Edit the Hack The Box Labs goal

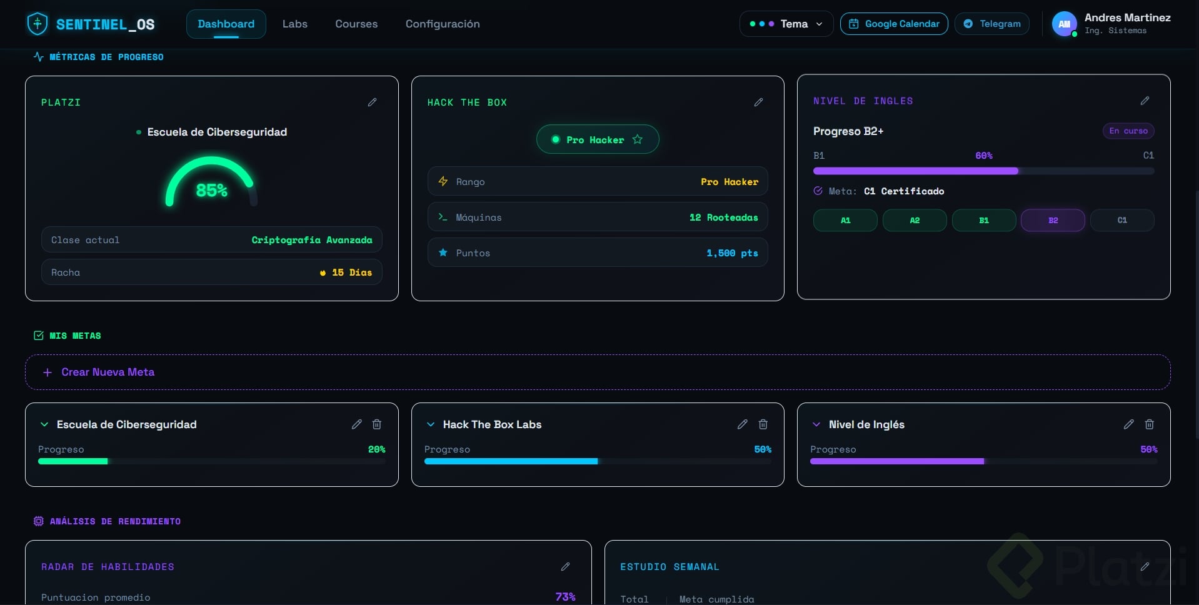tap(742, 424)
